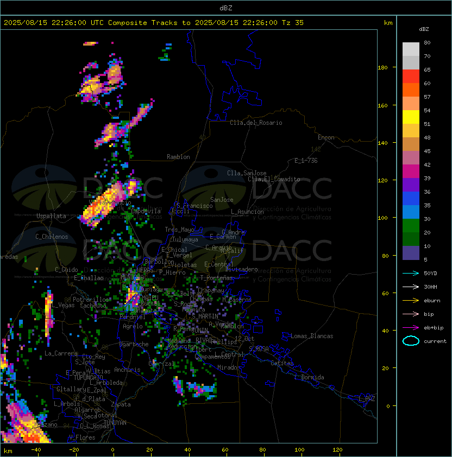Screen dimensions: 452x457
Task: Click the 'eb+bip' legend label
Action: point(434,328)
